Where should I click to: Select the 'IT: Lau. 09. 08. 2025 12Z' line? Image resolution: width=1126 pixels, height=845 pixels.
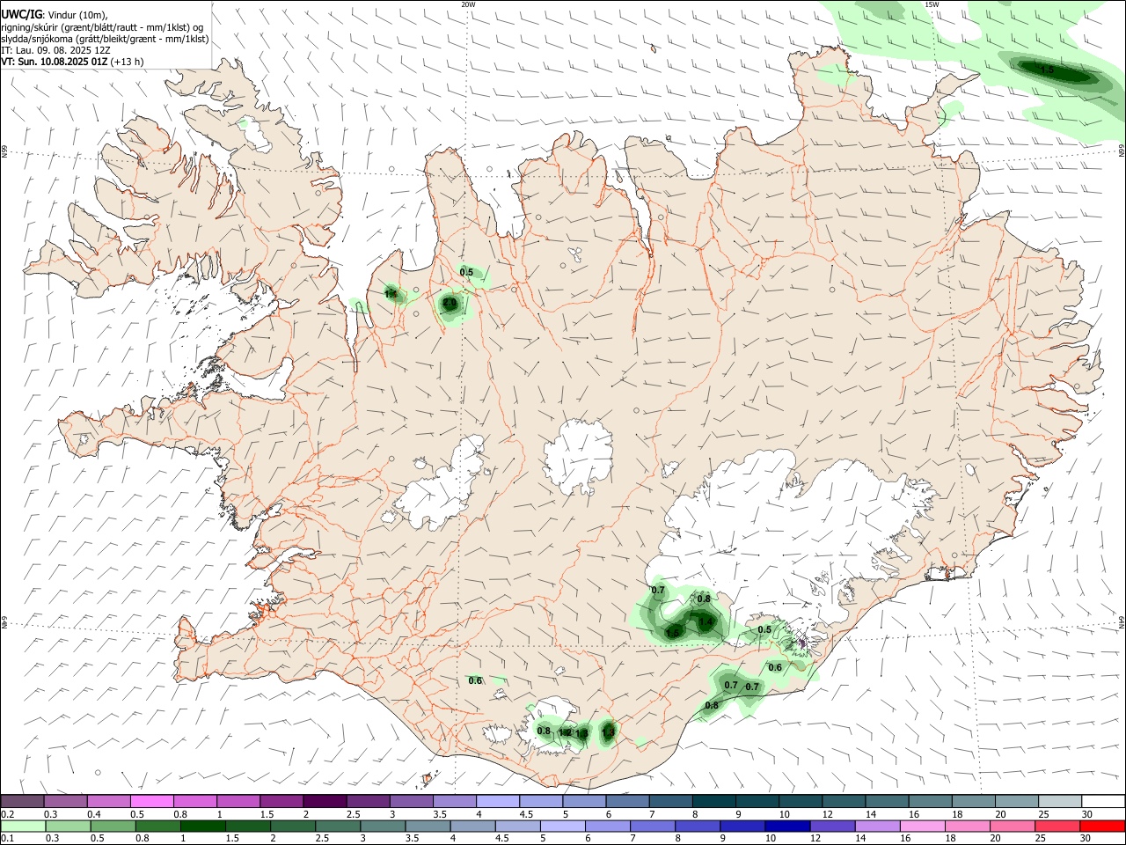click(x=55, y=50)
